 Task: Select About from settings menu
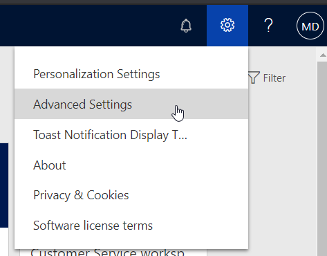tap(131, 165)
